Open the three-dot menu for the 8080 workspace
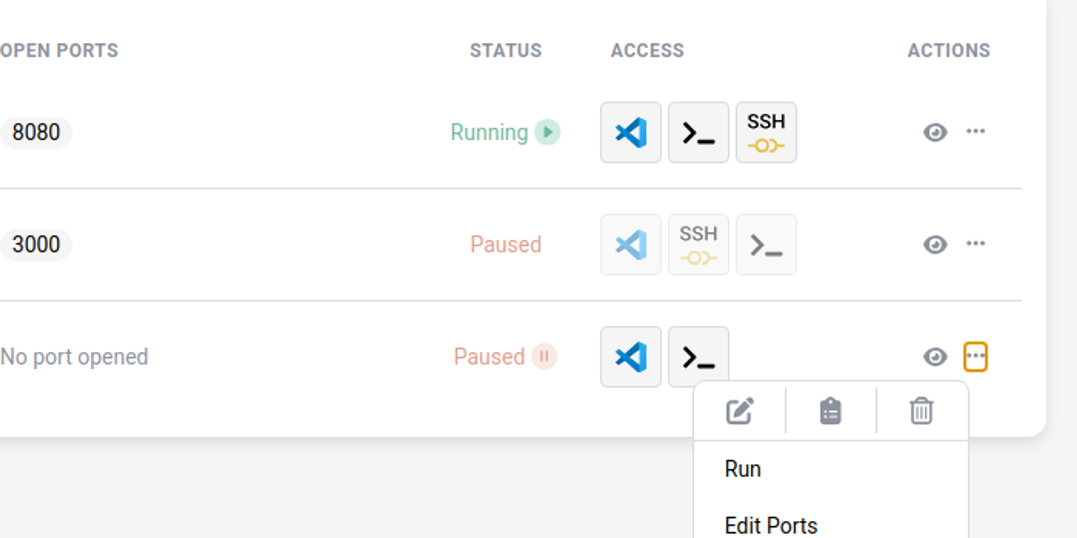This screenshot has height=538, width=1077. (976, 131)
